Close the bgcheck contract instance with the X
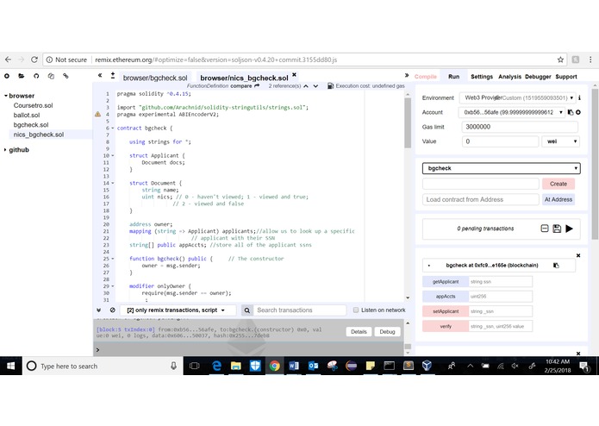 (x=578, y=255)
